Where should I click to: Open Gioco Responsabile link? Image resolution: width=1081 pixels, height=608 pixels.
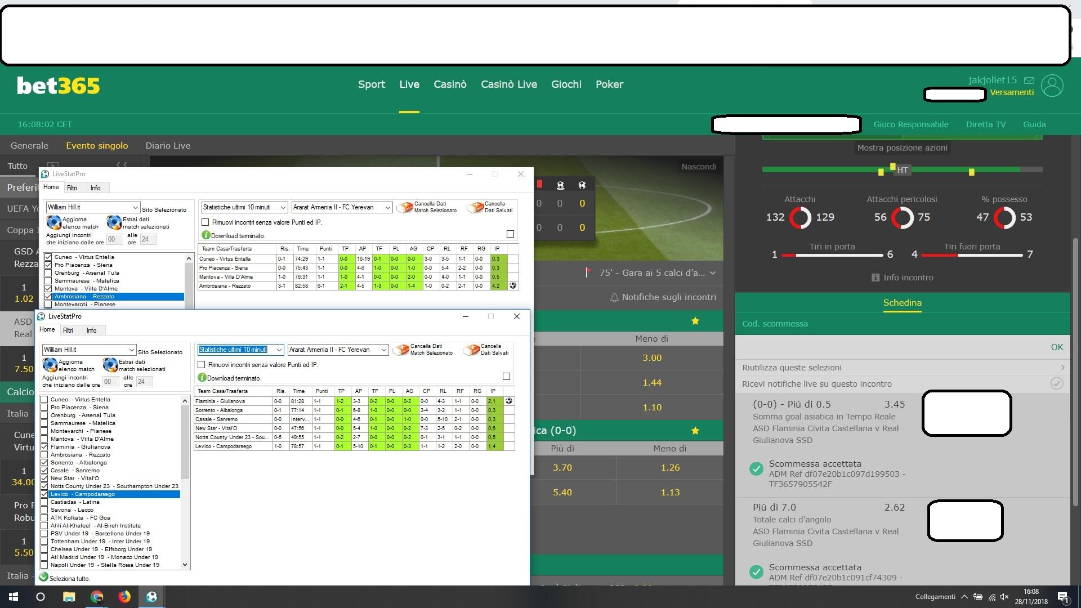click(x=911, y=124)
